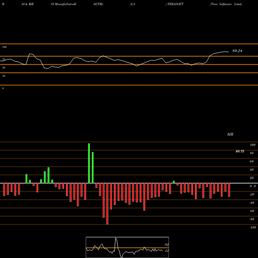Click the 60 label on the MR right axis
258x258 pixels.
(x=252, y=162)
